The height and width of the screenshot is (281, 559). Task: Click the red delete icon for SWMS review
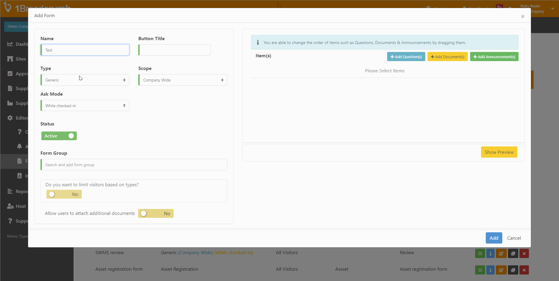point(524,254)
